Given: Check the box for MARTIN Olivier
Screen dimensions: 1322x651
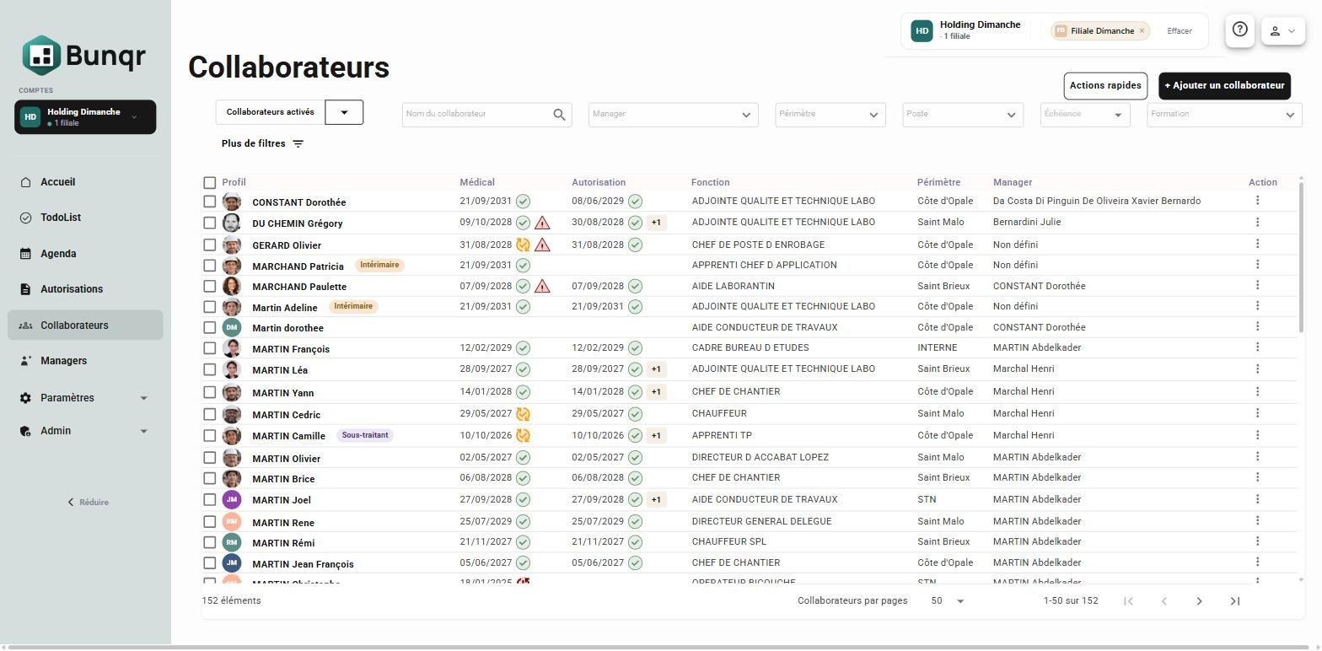Looking at the screenshot, I should click(209, 458).
